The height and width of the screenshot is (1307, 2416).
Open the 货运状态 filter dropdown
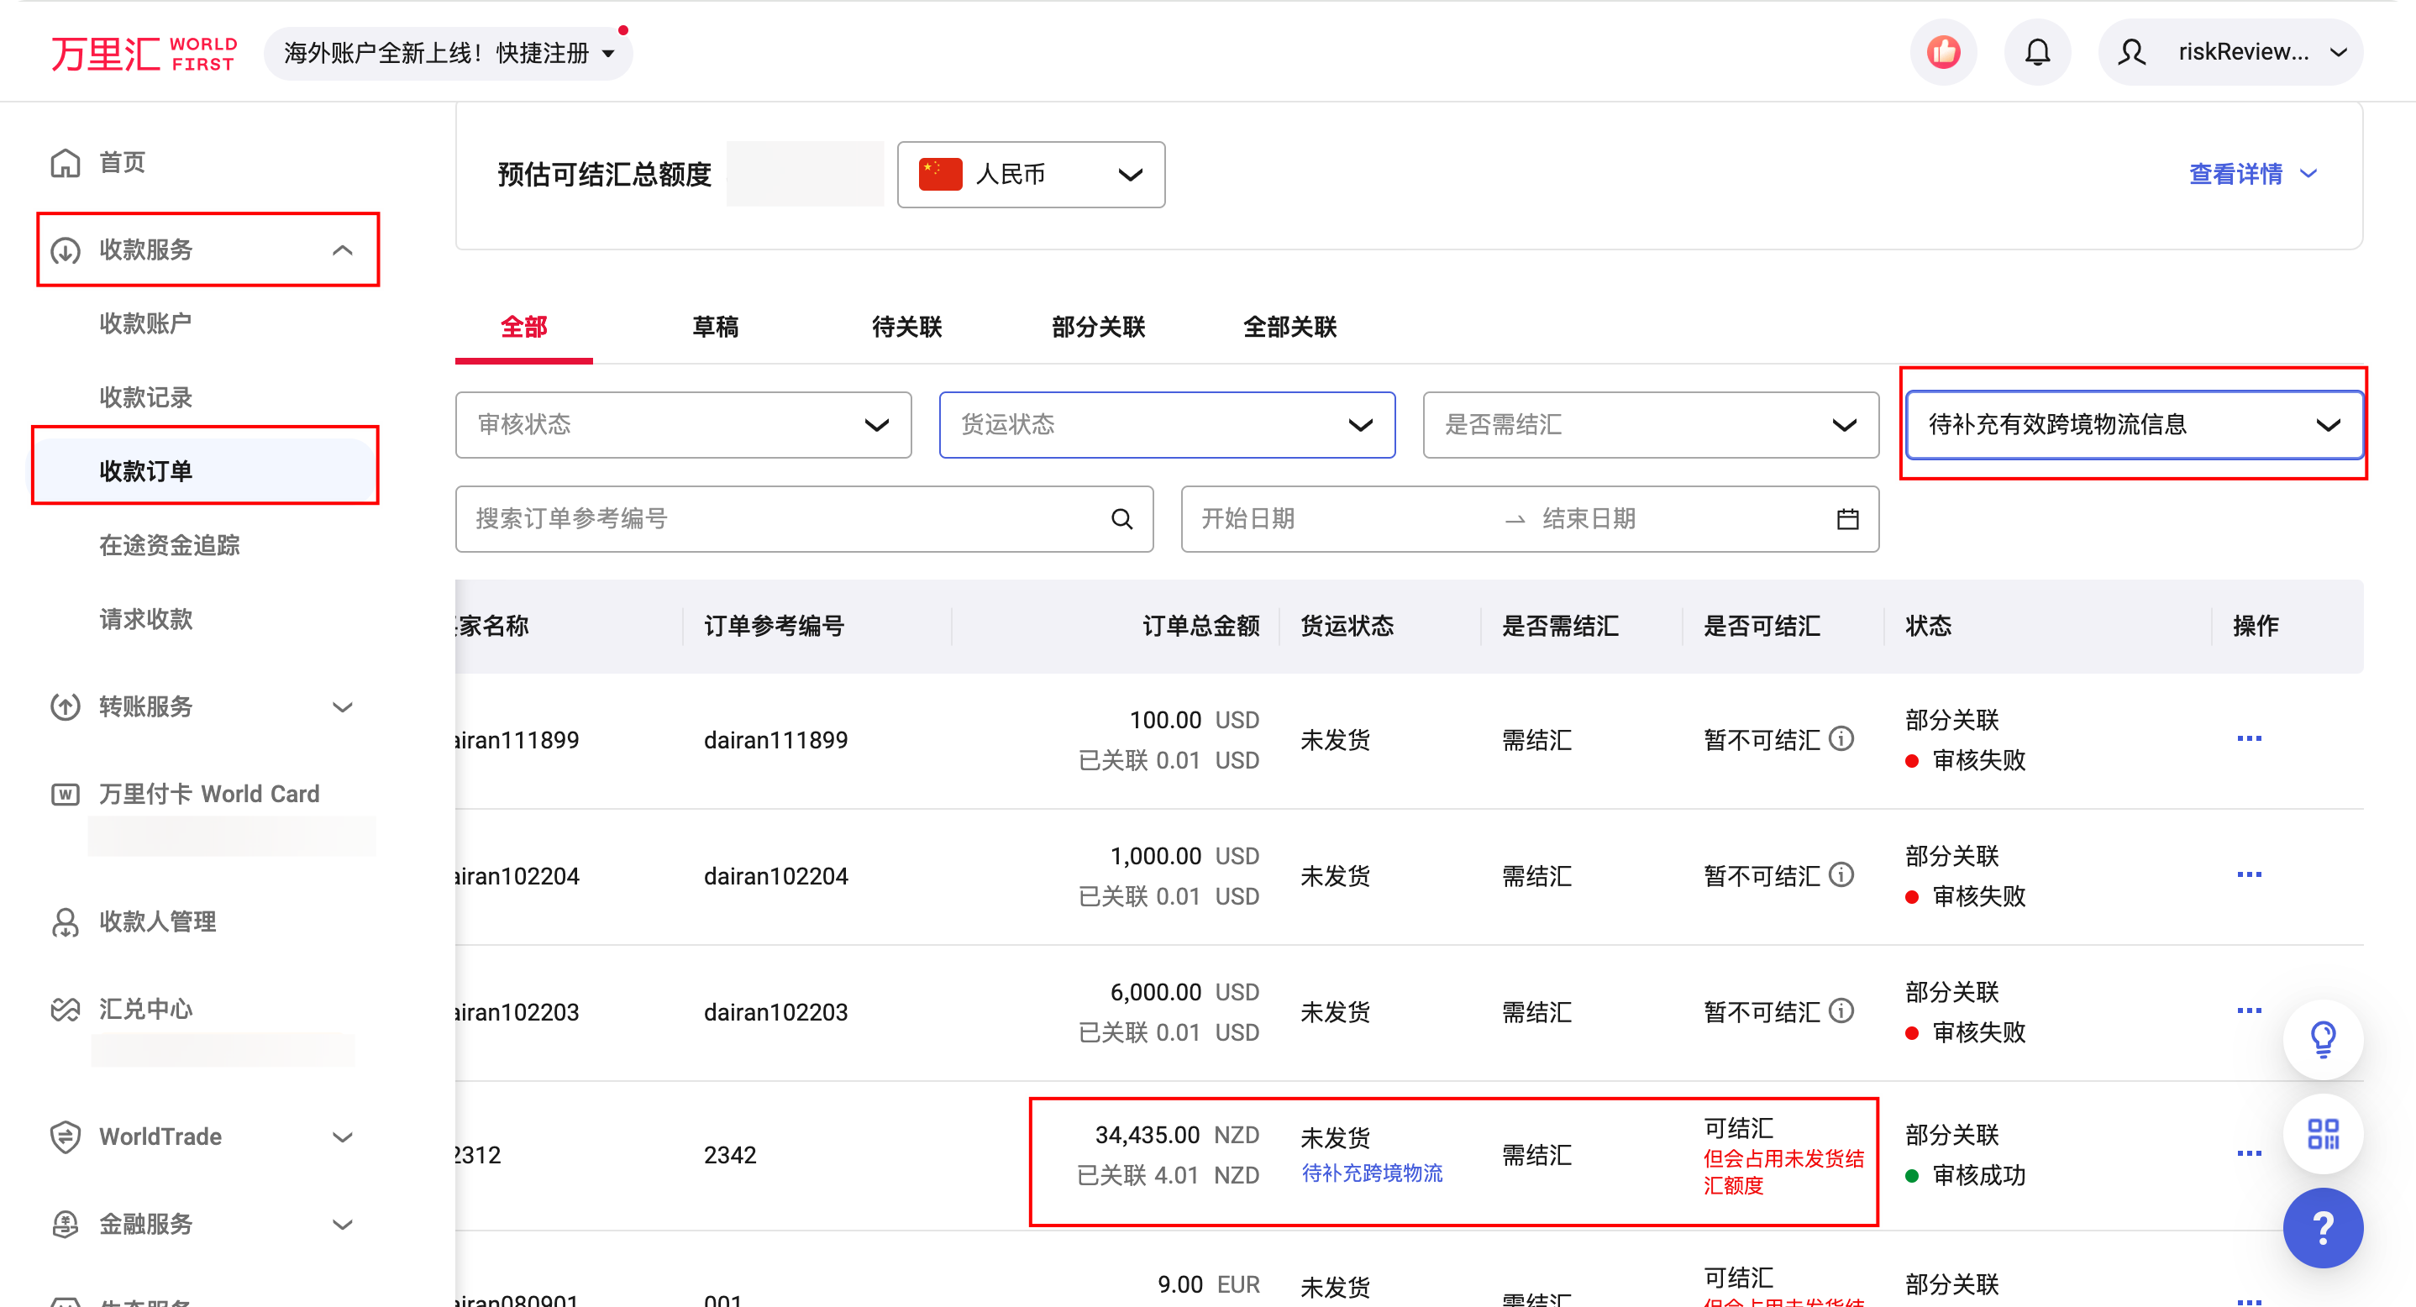pos(1166,425)
